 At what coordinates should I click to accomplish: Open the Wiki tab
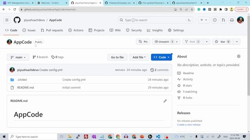[x=115, y=30]
